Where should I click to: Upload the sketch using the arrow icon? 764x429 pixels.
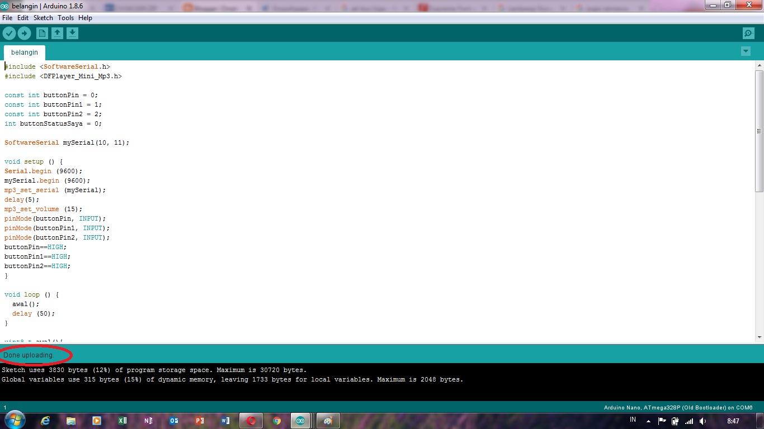point(24,33)
